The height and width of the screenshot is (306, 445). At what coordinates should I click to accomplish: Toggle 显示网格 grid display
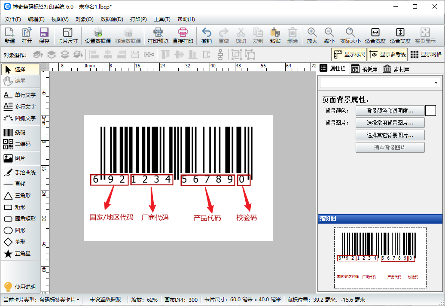(426, 55)
